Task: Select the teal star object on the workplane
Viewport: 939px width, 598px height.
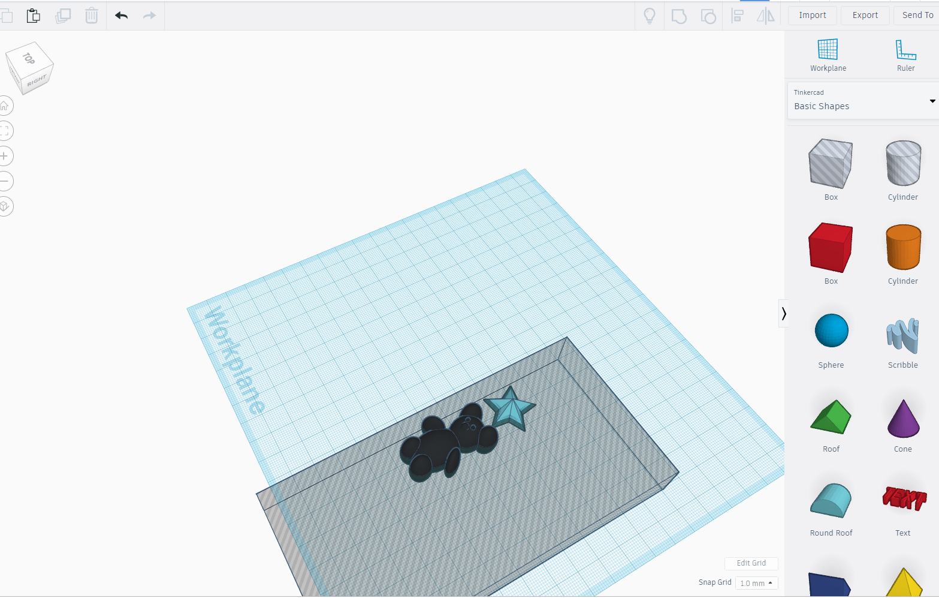Action: [510, 409]
